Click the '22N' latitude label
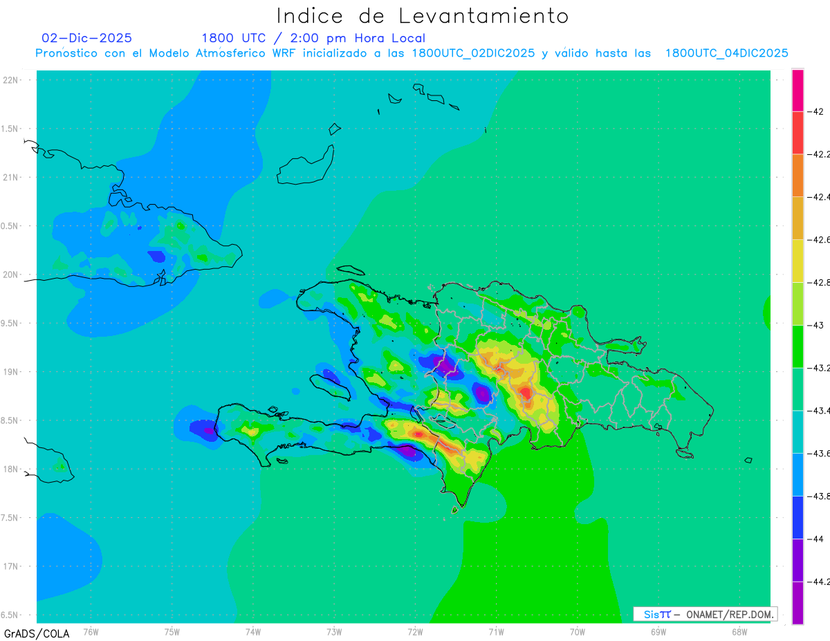 (x=11, y=80)
